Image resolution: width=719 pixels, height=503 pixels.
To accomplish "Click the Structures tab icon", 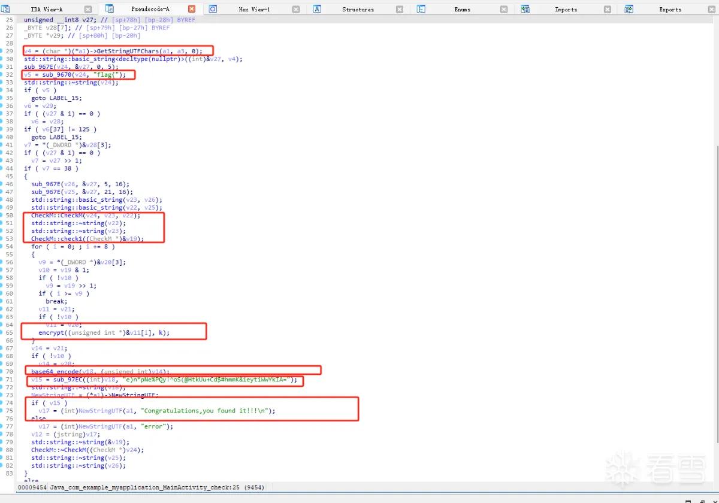I will click(x=317, y=9).
